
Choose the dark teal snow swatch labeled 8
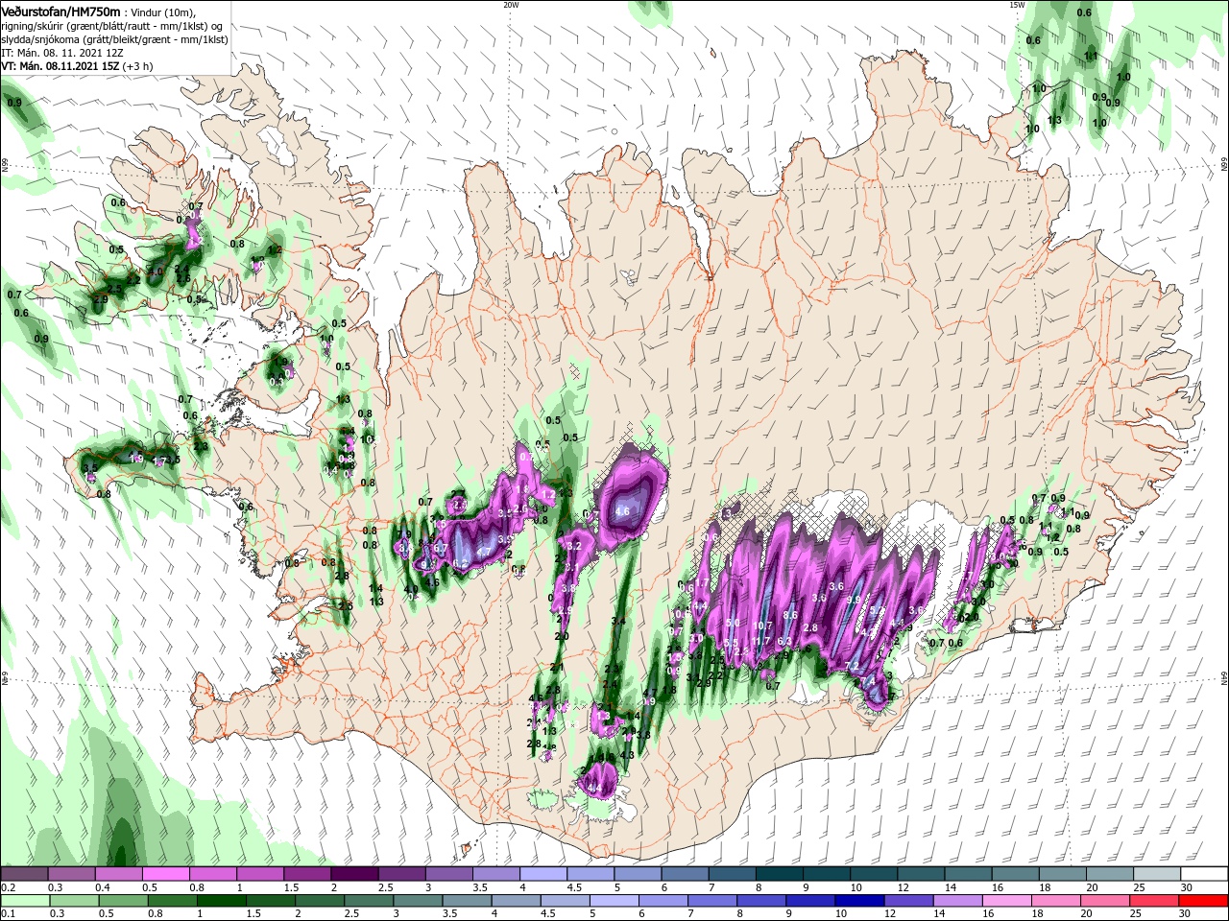click(779, 874)
